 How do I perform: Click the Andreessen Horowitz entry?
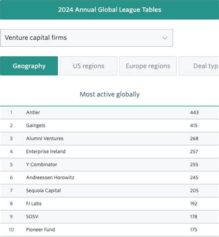50,177
